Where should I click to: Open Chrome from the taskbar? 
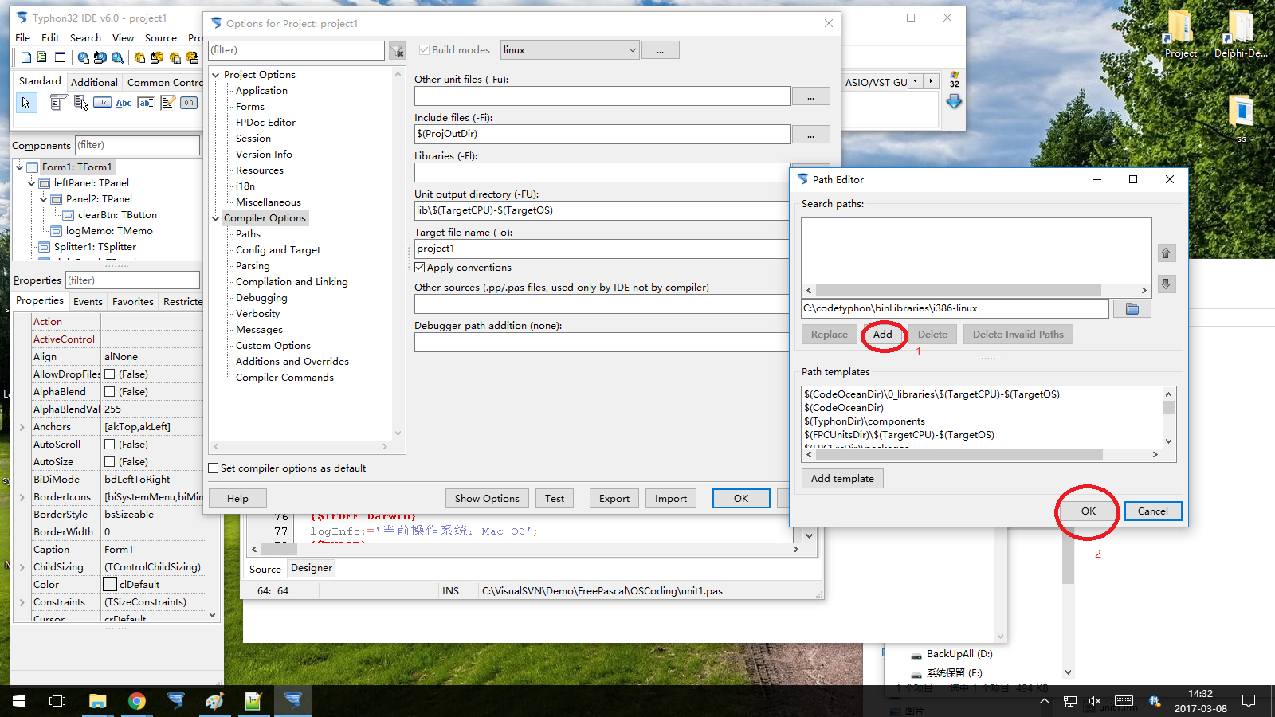[137, 701]
